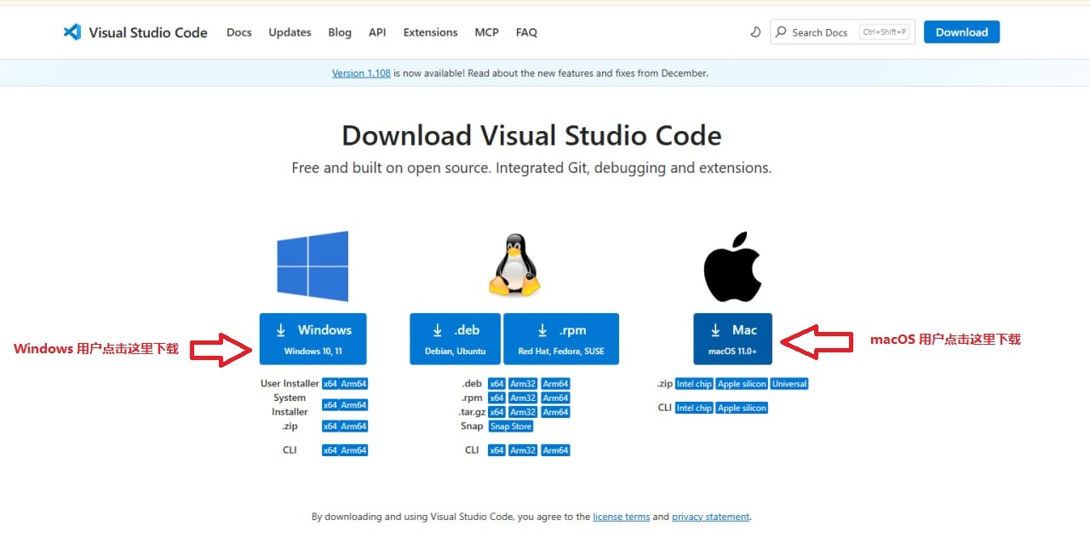Toggle the dark theme moon icon
The image size is (1090, 549).
coord(755,32)
